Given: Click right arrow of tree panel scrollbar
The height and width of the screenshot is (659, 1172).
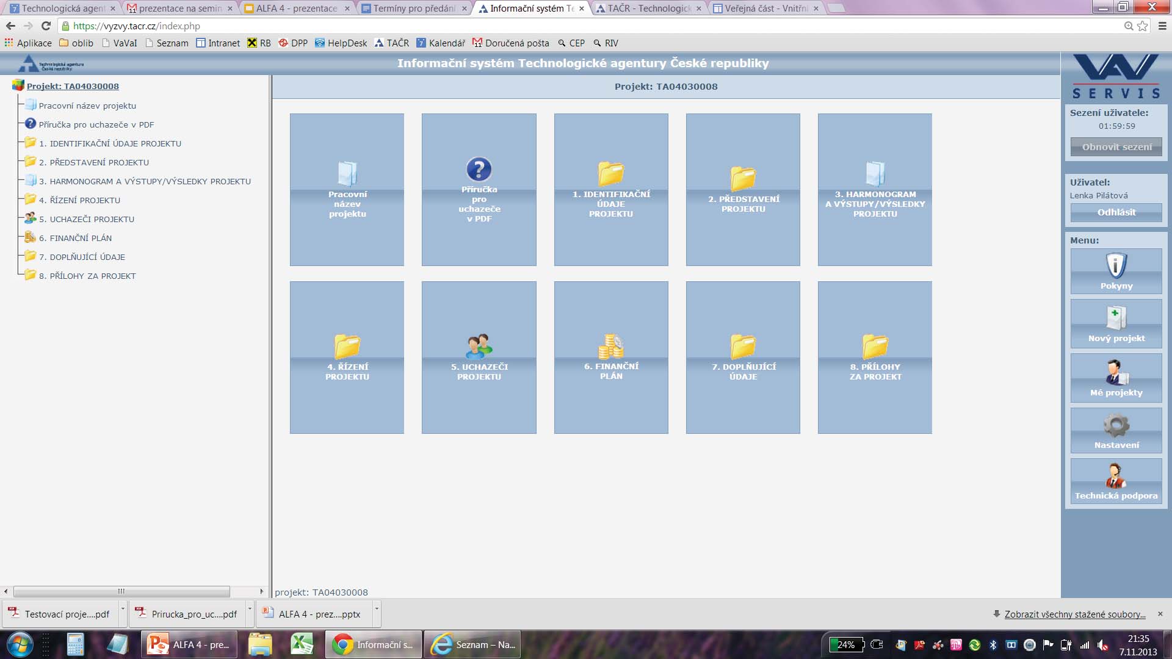Looking at the screenshot, I should click(261, 591).
